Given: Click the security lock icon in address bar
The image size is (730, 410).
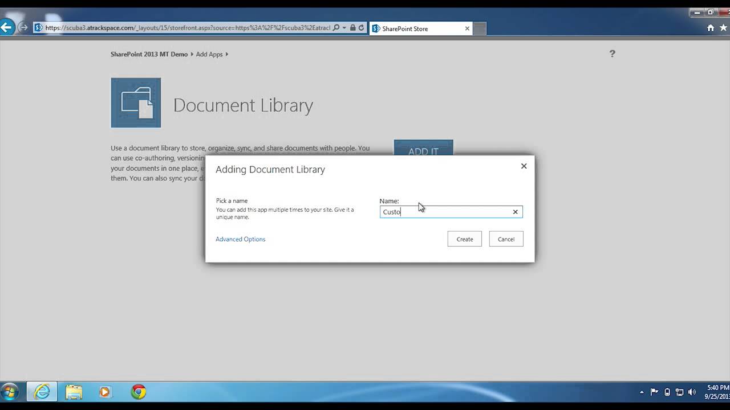Looking at the screenshot, I should click(352, 27).
